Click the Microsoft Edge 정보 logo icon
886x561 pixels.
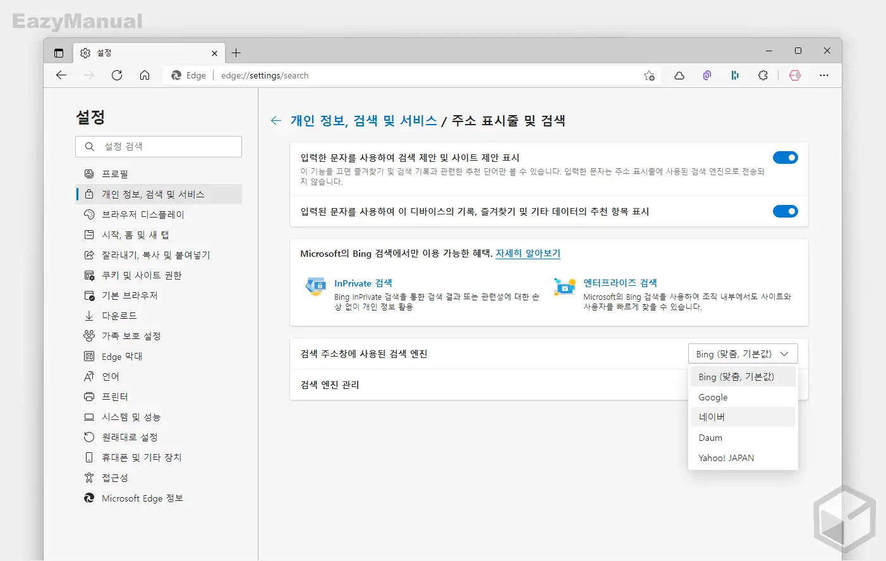(89, 498)
